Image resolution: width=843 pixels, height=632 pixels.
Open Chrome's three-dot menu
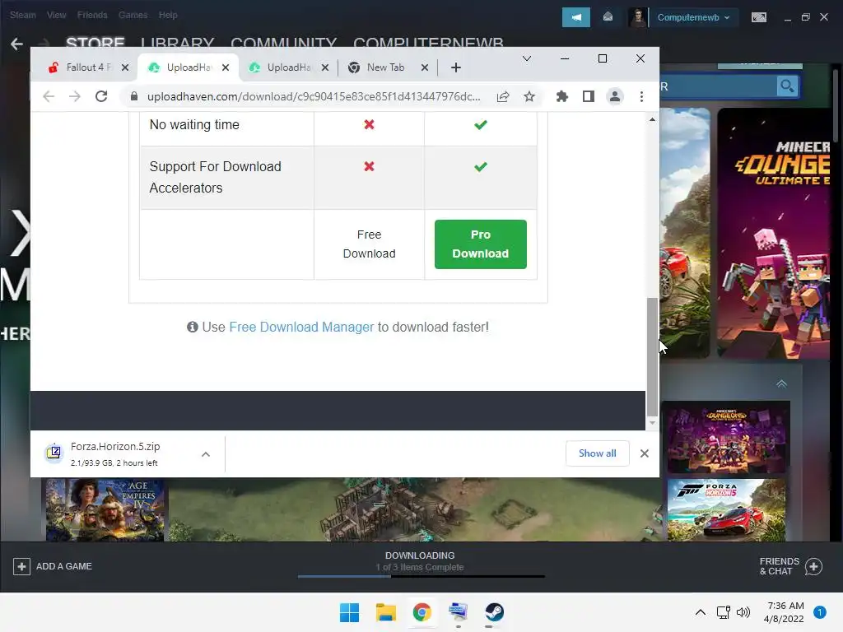[x=641, y=96]
